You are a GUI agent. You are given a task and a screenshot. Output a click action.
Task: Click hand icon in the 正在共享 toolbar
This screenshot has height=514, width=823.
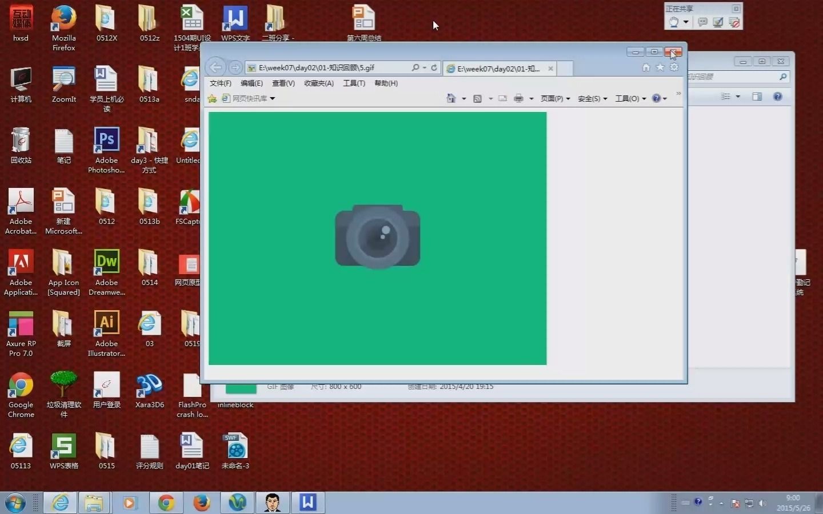(x=674, y=22)
